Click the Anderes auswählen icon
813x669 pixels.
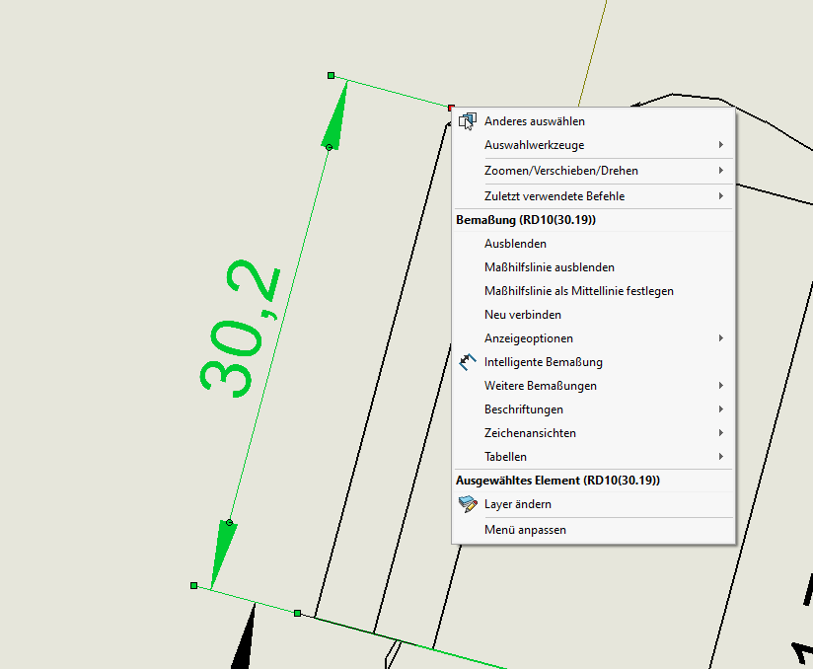467,121
